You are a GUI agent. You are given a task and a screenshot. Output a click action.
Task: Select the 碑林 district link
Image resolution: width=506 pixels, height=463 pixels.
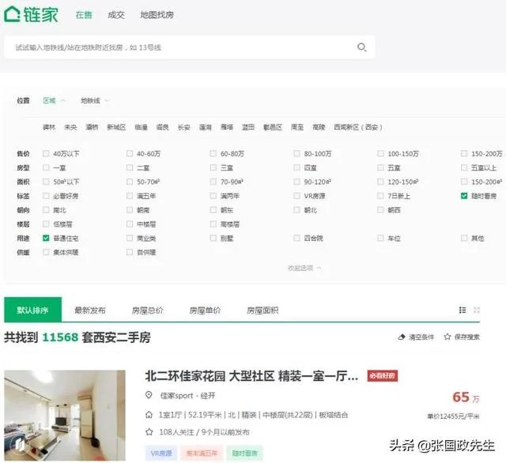tap(49, 127)
